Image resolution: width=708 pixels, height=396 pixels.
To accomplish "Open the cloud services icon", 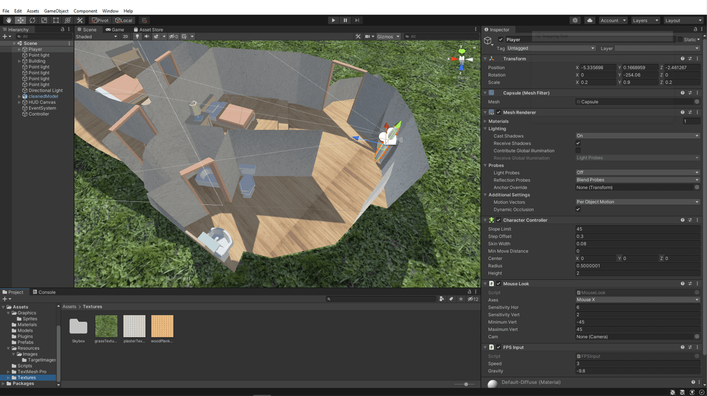I will pos(590,20).
